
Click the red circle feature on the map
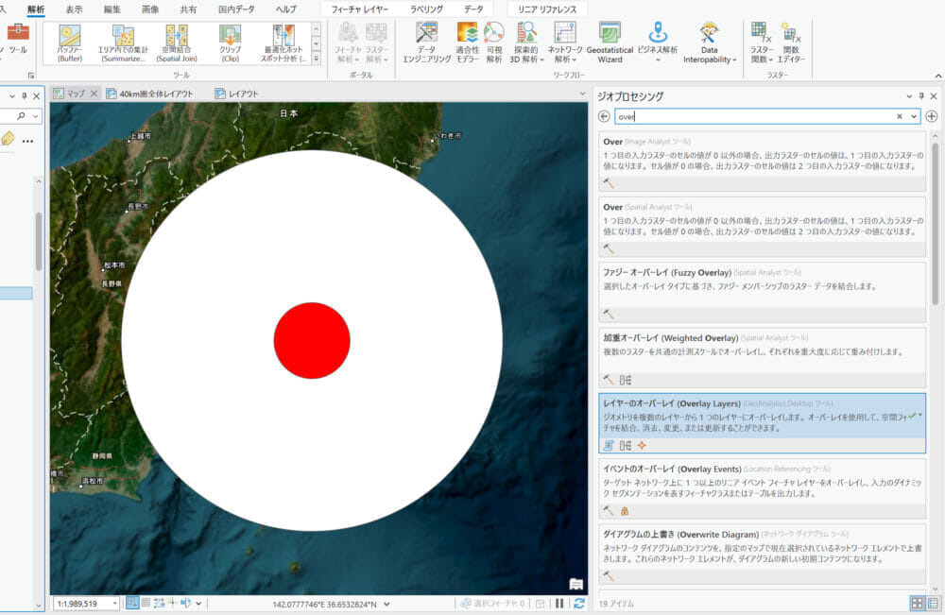point(312,340)
